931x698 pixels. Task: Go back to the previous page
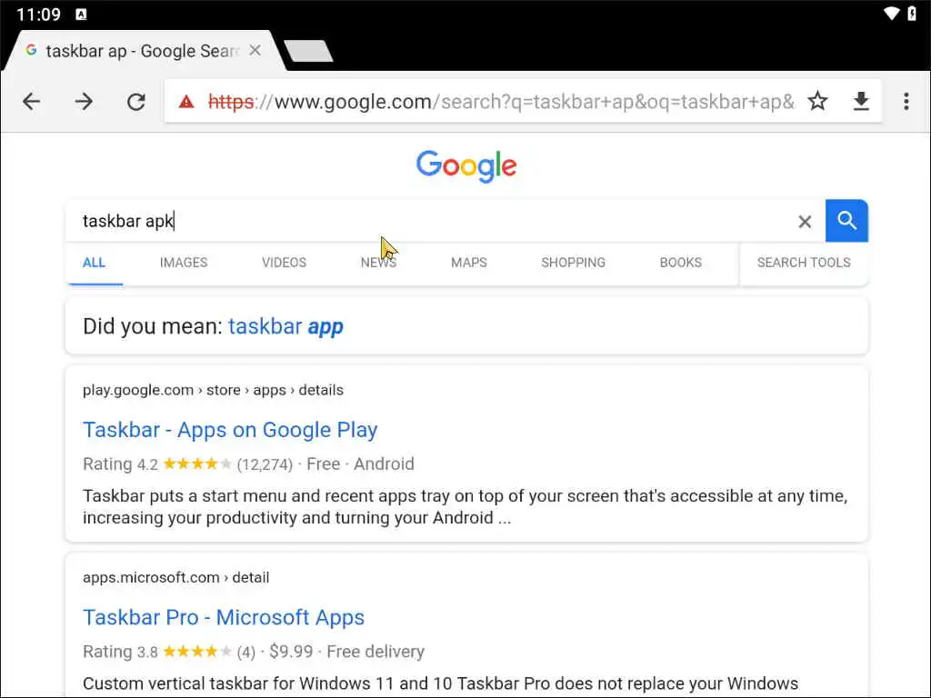click(32, 102)
